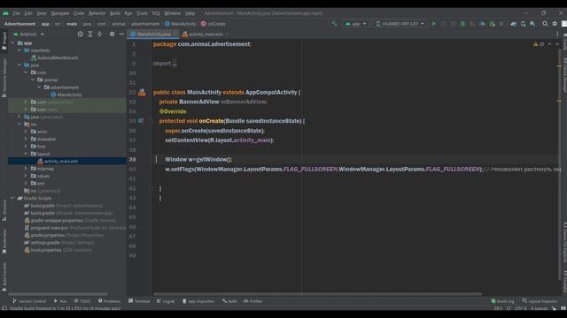Viewport: 567px width, 318px height.
Task: Switch to the MainActivity.java editor tab
Action: coord(153,34)
